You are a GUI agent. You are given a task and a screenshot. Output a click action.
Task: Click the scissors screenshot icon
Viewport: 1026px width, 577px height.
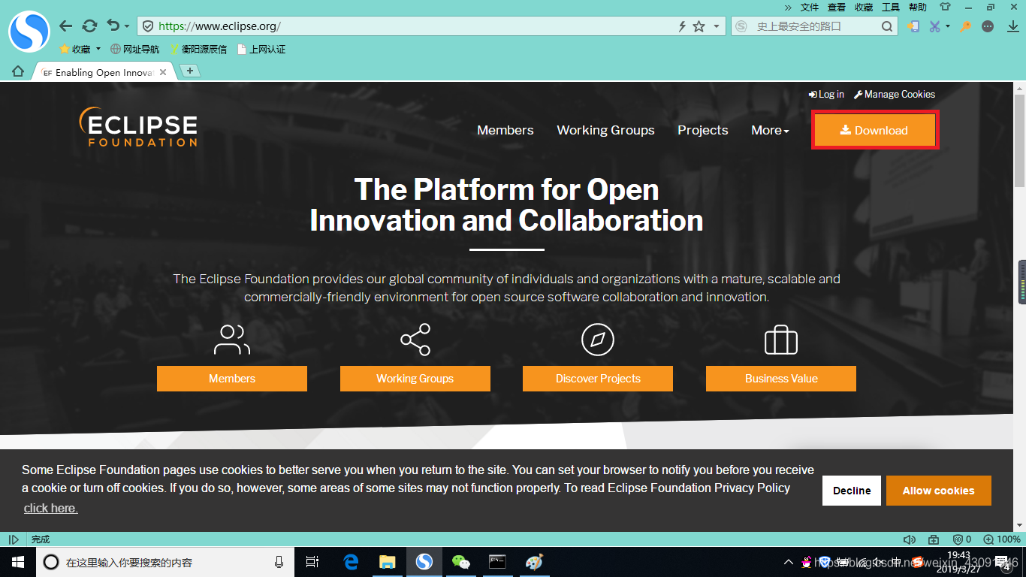pos(934,26)
